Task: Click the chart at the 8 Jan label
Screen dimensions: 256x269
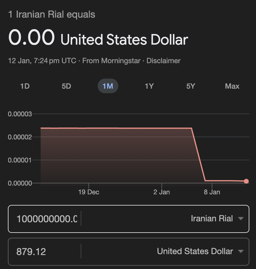Action: [x=212, y=192]
